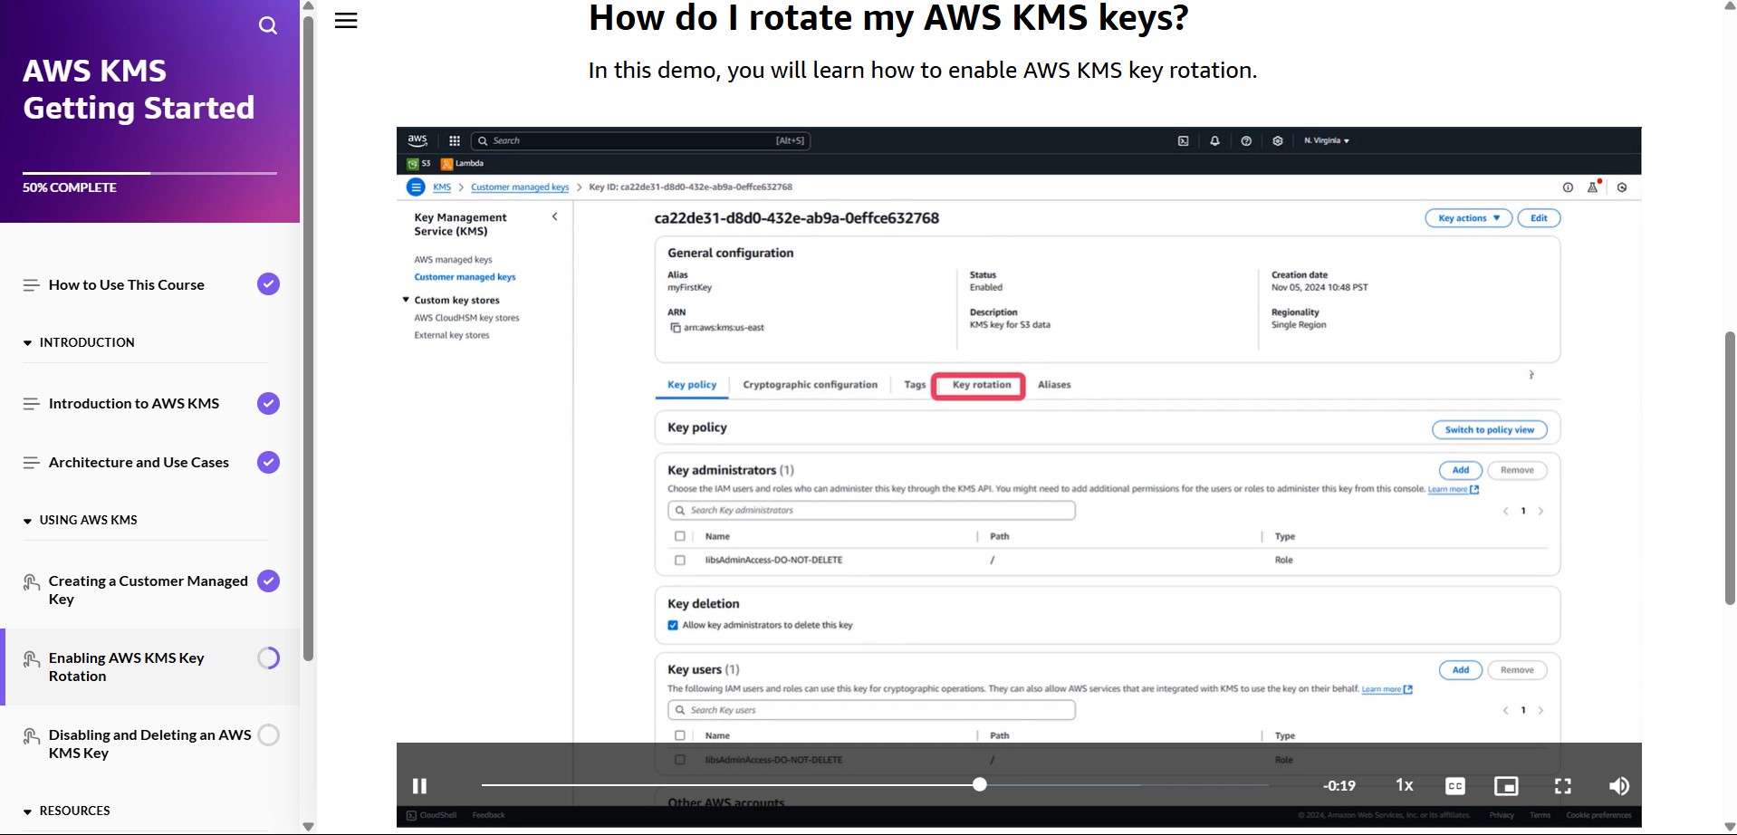Open the course search magnifier icon
The width and height of the screenshot is (1737, 835).
267,25
